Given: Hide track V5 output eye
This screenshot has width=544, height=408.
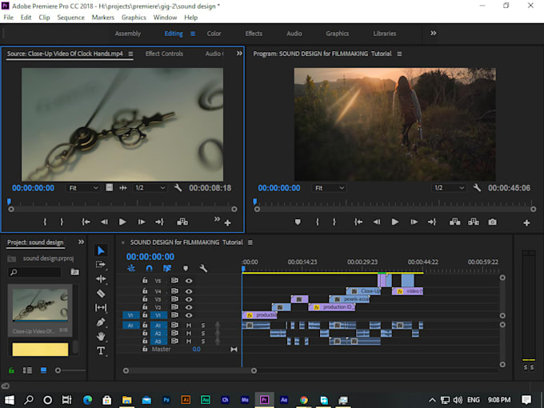Looking at the screenshot, I should pyautogui.click(x=189, y=281).
